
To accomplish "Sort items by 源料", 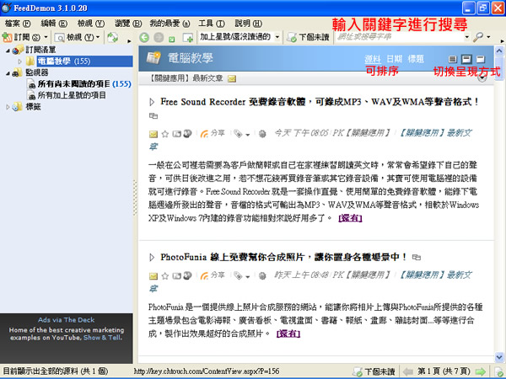I will [x=373, y=59].
